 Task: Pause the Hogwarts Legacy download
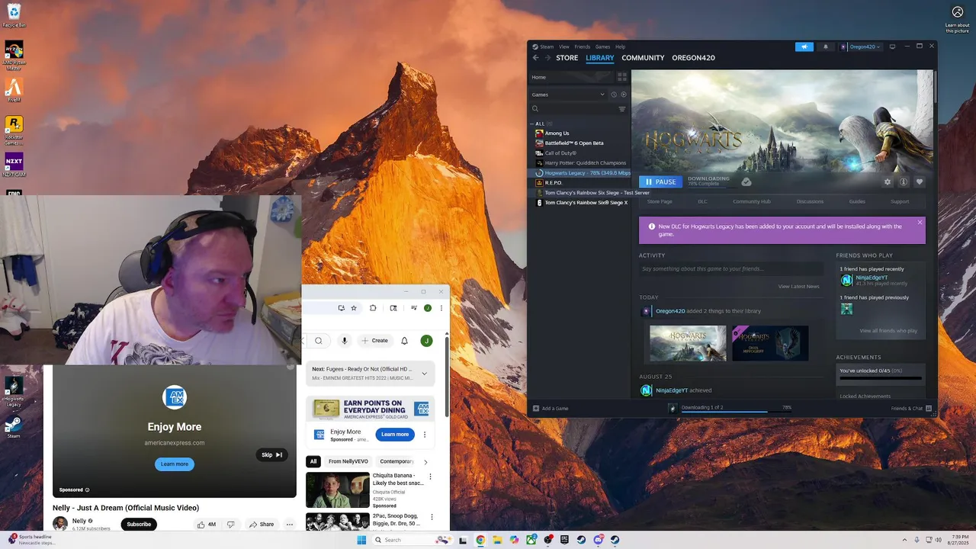point(660,182)
